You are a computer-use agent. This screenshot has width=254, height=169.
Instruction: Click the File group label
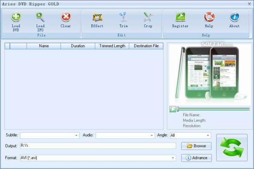(41, 35)
